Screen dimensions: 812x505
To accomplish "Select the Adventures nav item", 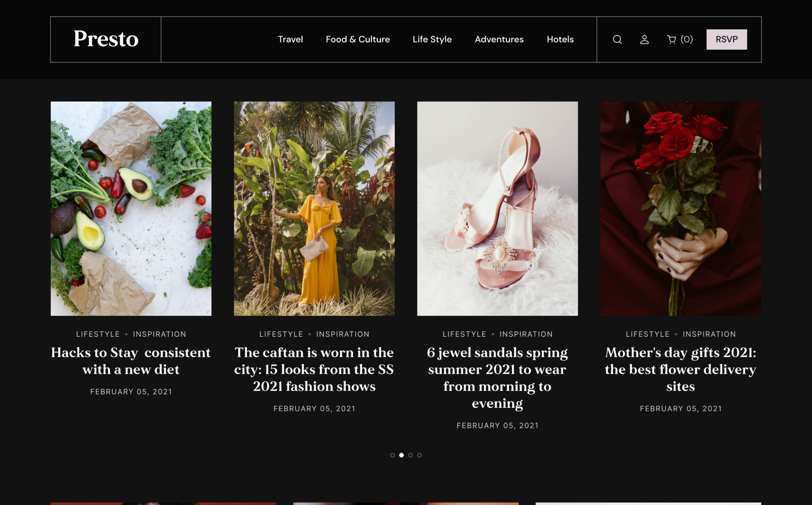I will point(499,39).
